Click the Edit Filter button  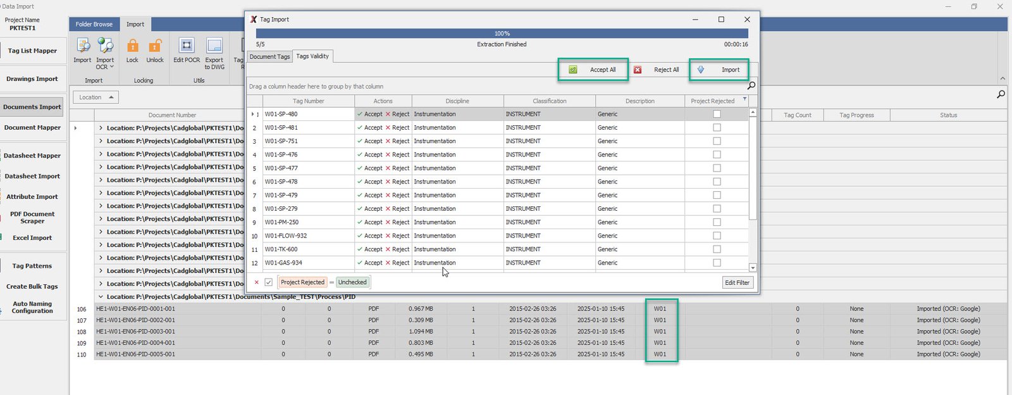point(737,283)
